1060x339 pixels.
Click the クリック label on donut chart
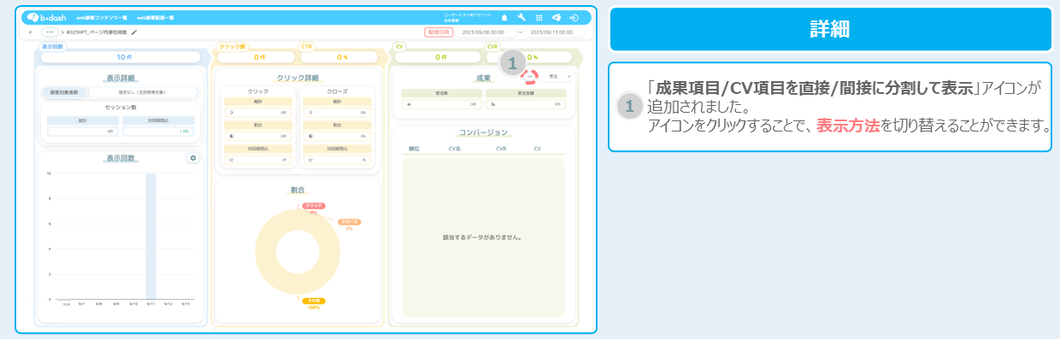tap(313, 206)
